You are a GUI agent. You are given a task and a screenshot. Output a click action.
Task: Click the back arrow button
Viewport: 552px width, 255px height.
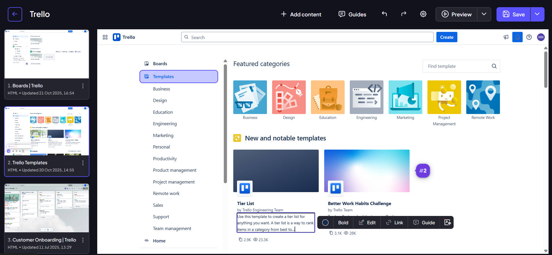[15, 14]
